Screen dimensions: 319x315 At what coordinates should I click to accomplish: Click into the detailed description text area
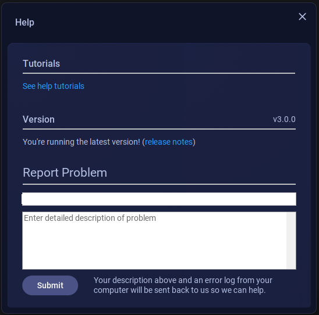154,241
